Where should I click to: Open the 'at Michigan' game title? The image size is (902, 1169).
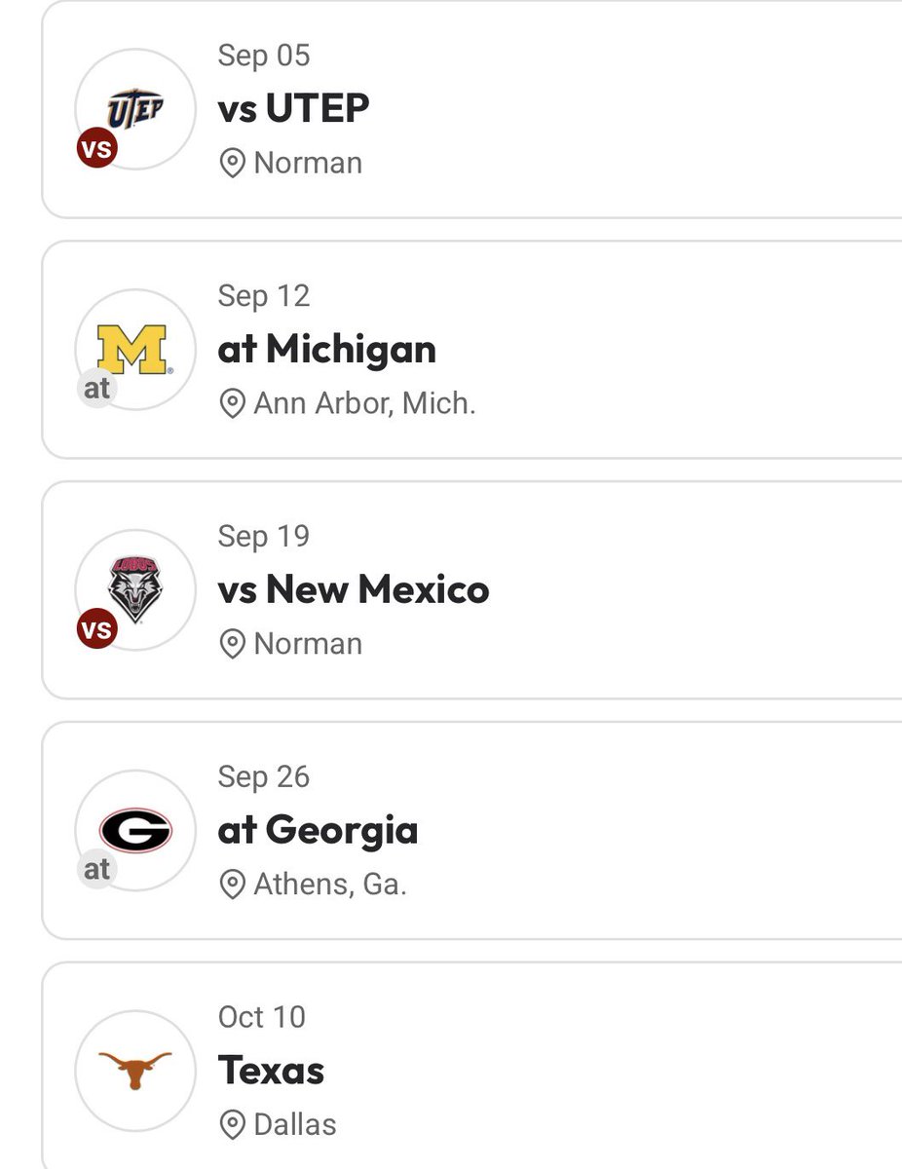pos(327,349)
